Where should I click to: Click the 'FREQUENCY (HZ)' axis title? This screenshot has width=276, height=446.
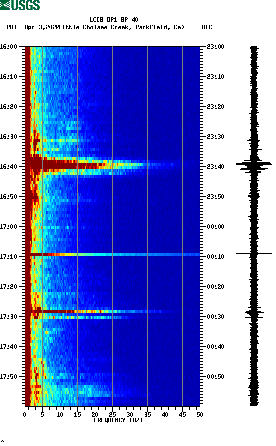(118, 420)
